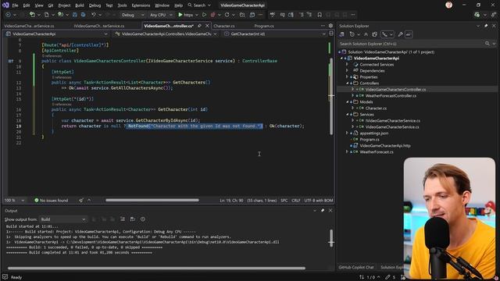The image size is (500, 281).
Task: Click clock icon in Output toolbar
Action: (x=143, y=219)
